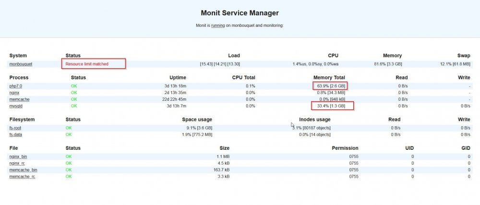Open the php7.0 process details
Viewport: 480px width, 205px height.
coord(16,86)
